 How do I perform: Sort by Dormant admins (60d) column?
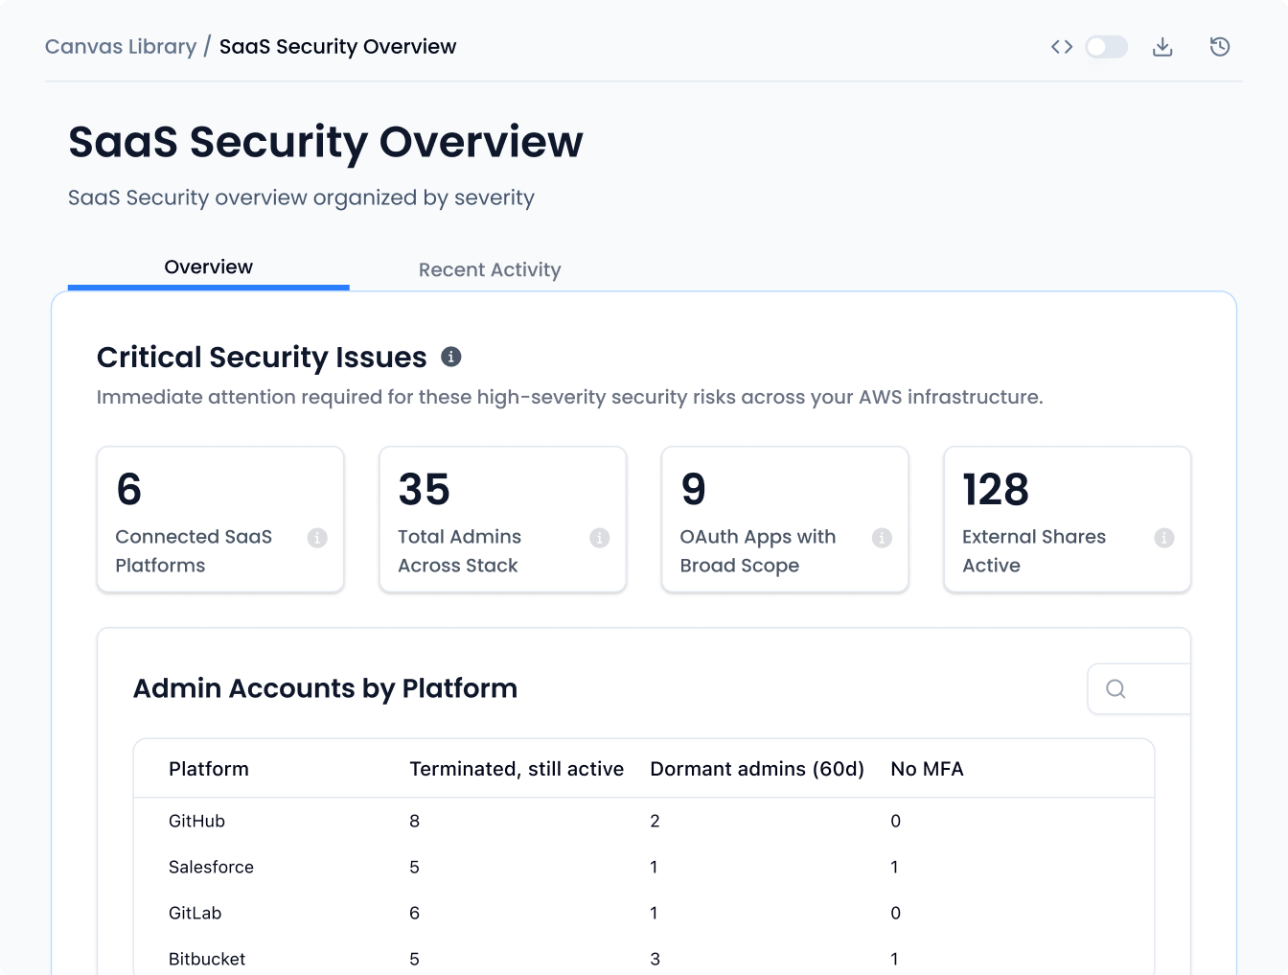point(756,769)
